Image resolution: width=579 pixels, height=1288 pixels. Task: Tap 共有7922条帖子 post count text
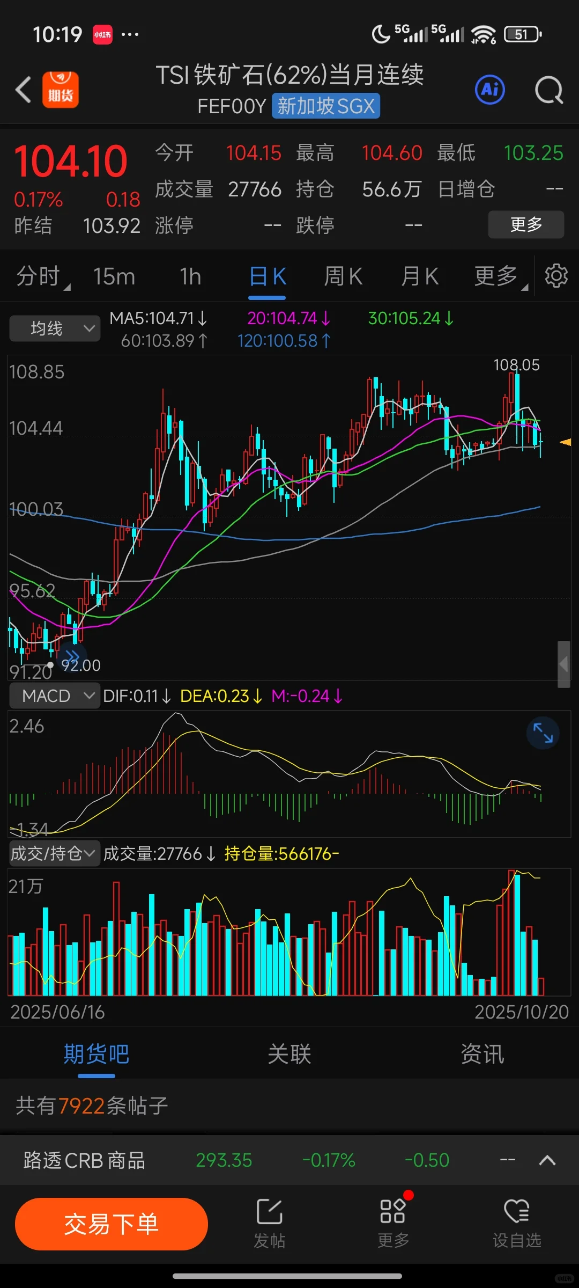(92, 1106)
